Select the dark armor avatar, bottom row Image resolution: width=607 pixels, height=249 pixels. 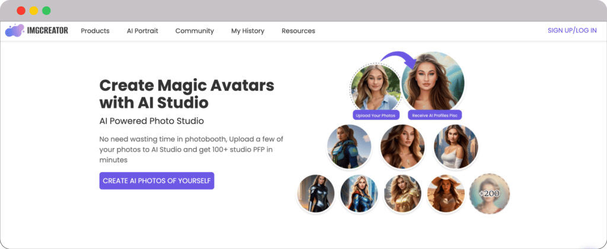[316, 193]
